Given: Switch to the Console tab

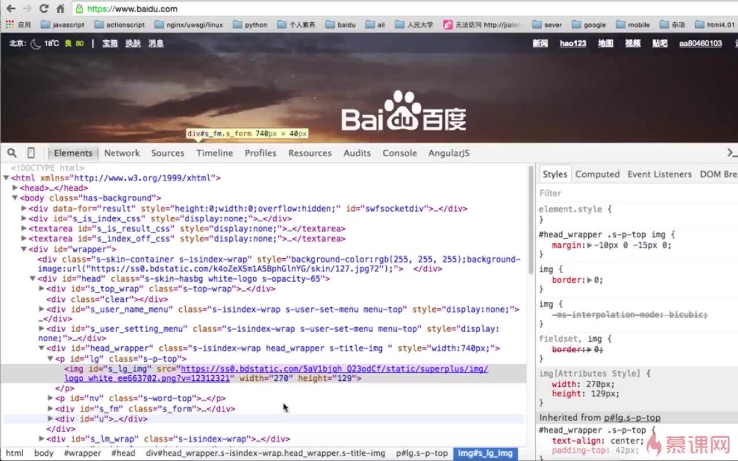Looking at the screenshot, I should coord(400,153).
